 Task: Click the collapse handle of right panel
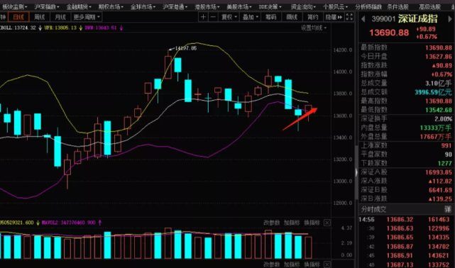[x=356, y=172]
